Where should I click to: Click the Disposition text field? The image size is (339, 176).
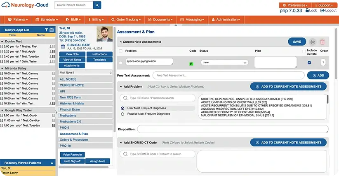pyautogui.click(x=233, y=129)
